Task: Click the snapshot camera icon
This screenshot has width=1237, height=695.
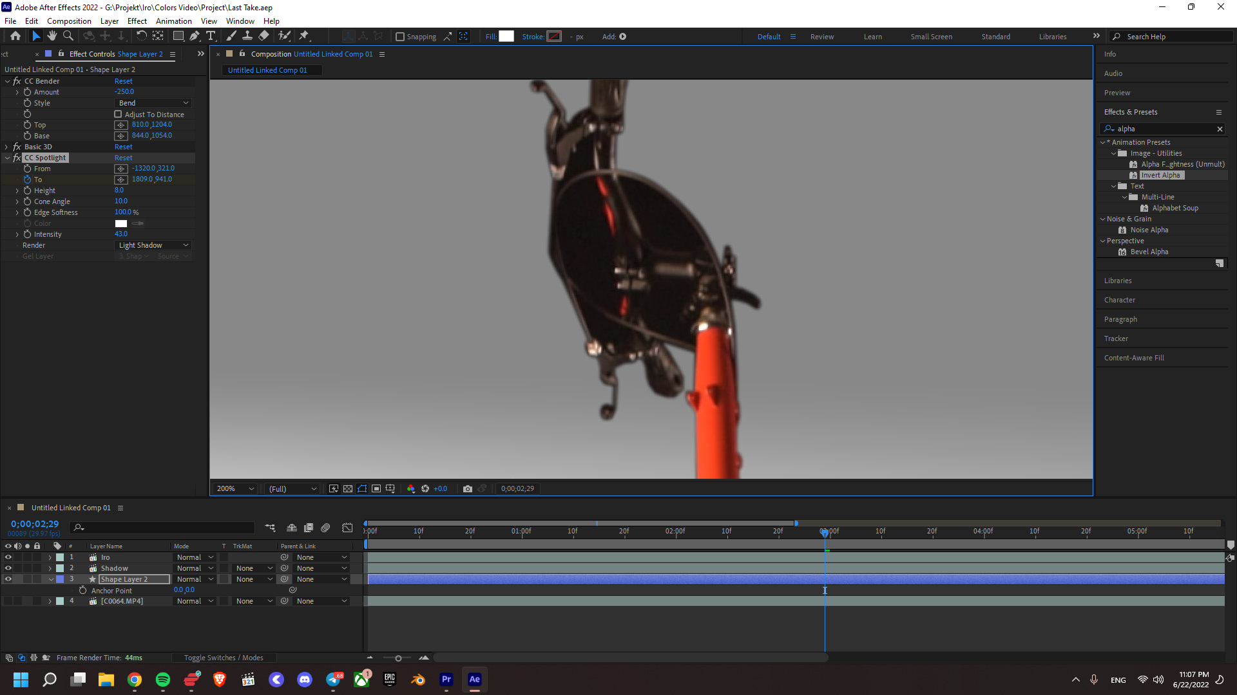Action: (x=468, y=489)
